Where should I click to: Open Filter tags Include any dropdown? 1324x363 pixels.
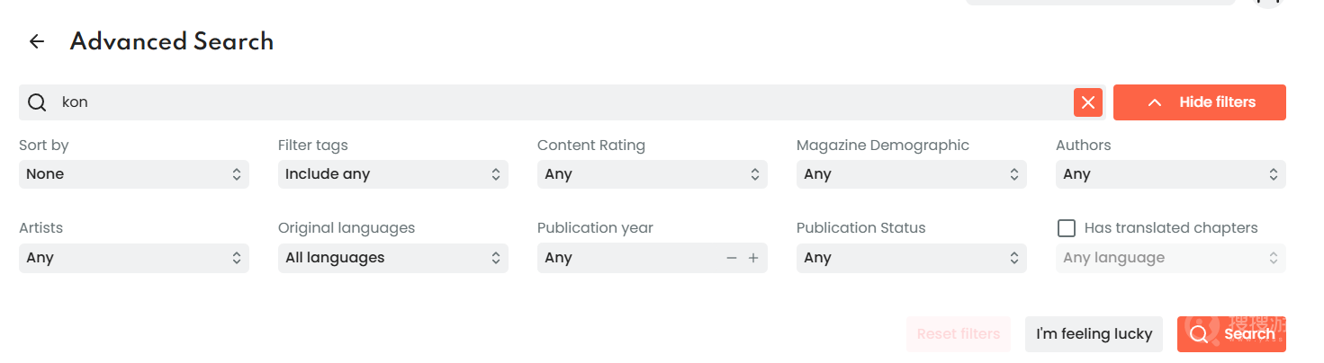click(x=393, y=174)
